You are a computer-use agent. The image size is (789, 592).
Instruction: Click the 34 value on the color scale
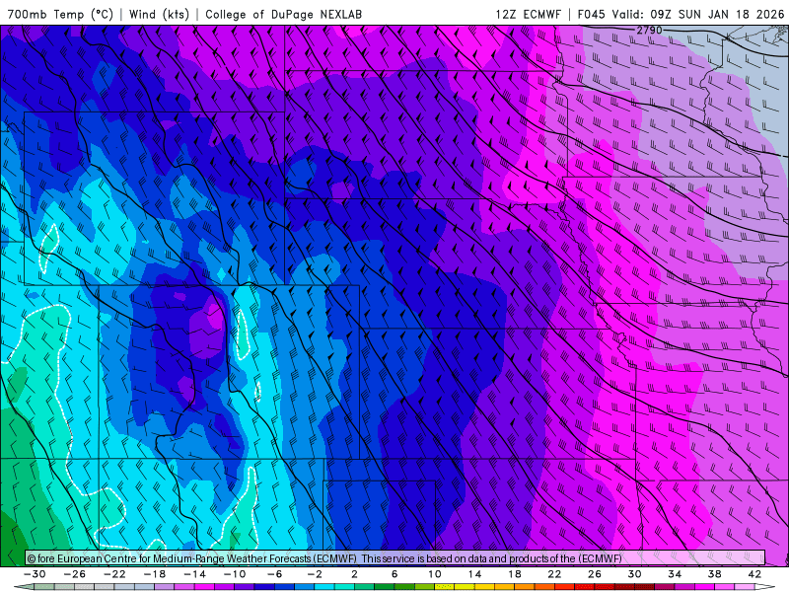point(675,574)
